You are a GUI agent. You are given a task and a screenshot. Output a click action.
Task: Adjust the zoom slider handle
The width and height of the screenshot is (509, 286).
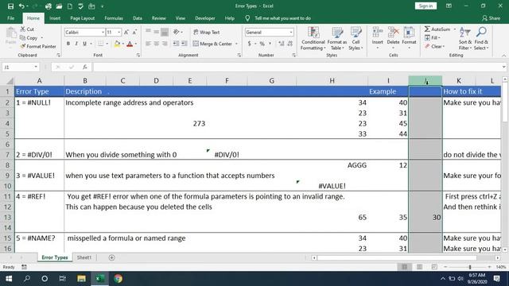pos(470,267)
